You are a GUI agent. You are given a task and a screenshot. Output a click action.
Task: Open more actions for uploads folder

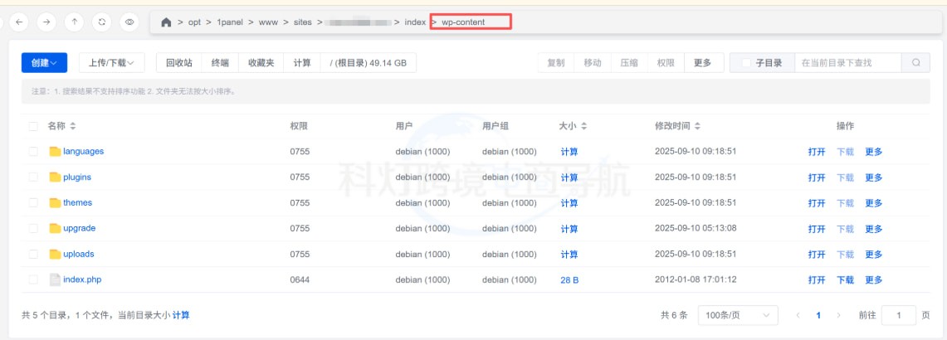pyautogui.click(x=873, y=255)
